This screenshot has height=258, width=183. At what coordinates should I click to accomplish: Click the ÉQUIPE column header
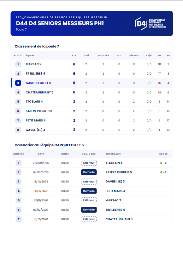(x=30, y=55)
